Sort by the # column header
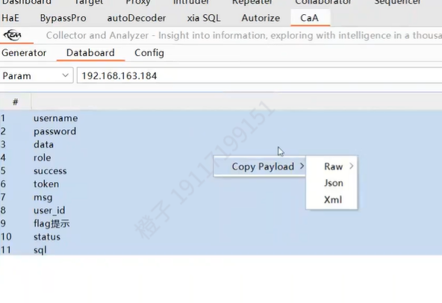 click(16, 101)
